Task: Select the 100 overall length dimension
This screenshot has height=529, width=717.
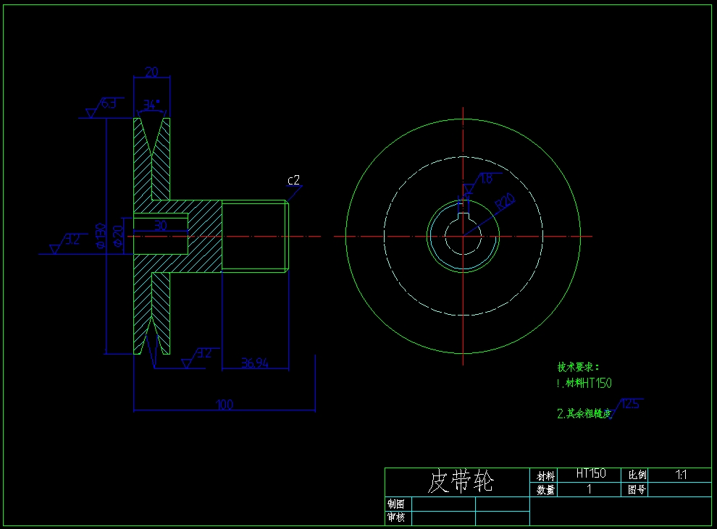Action: click(224, 405)
